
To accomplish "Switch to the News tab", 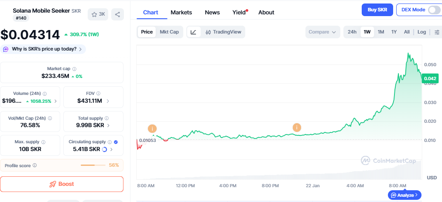I will pos(212,12).
